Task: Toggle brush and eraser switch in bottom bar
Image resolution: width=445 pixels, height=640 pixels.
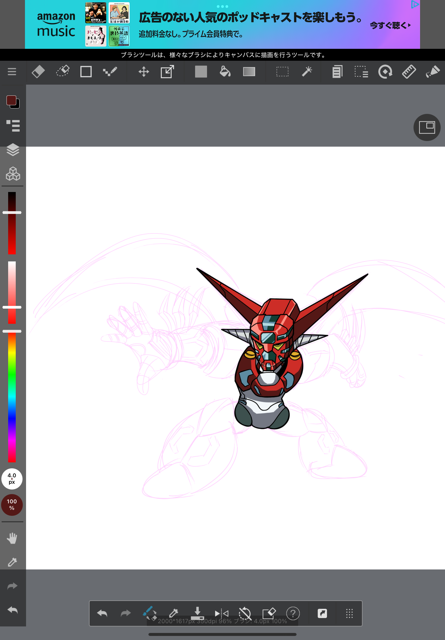Action: (x=150, y=613)
